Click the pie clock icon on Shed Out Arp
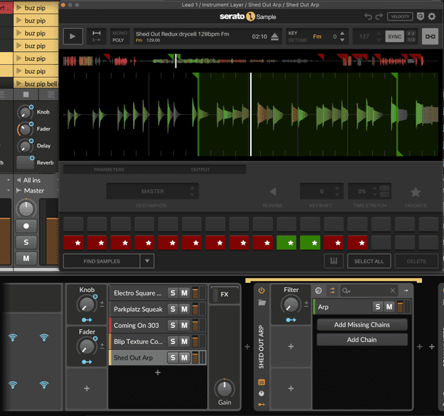Image resolution: width=444 pixels, height=416 pixels. pyautogui.click(x=261, y=393)
